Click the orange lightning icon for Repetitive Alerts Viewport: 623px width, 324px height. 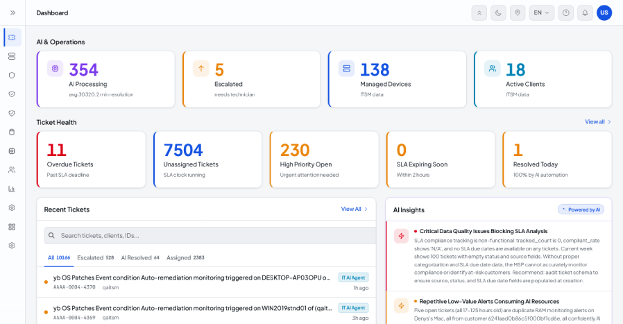[401, 306]
